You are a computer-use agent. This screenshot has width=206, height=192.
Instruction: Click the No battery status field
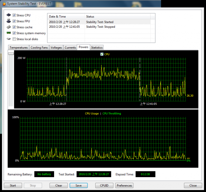(44, 174)
